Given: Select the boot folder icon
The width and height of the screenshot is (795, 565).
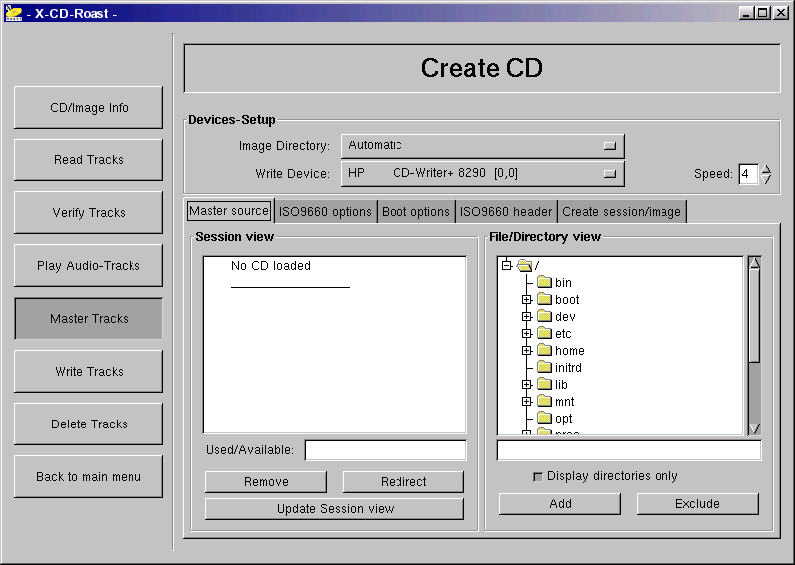Looking at the screenshot, I should click(544, 299).
